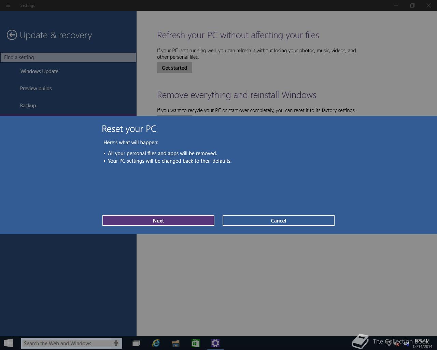Click the Remove everything and reinstall Windows heading
This screenshot has width=437, height=350.
[237, 95]
